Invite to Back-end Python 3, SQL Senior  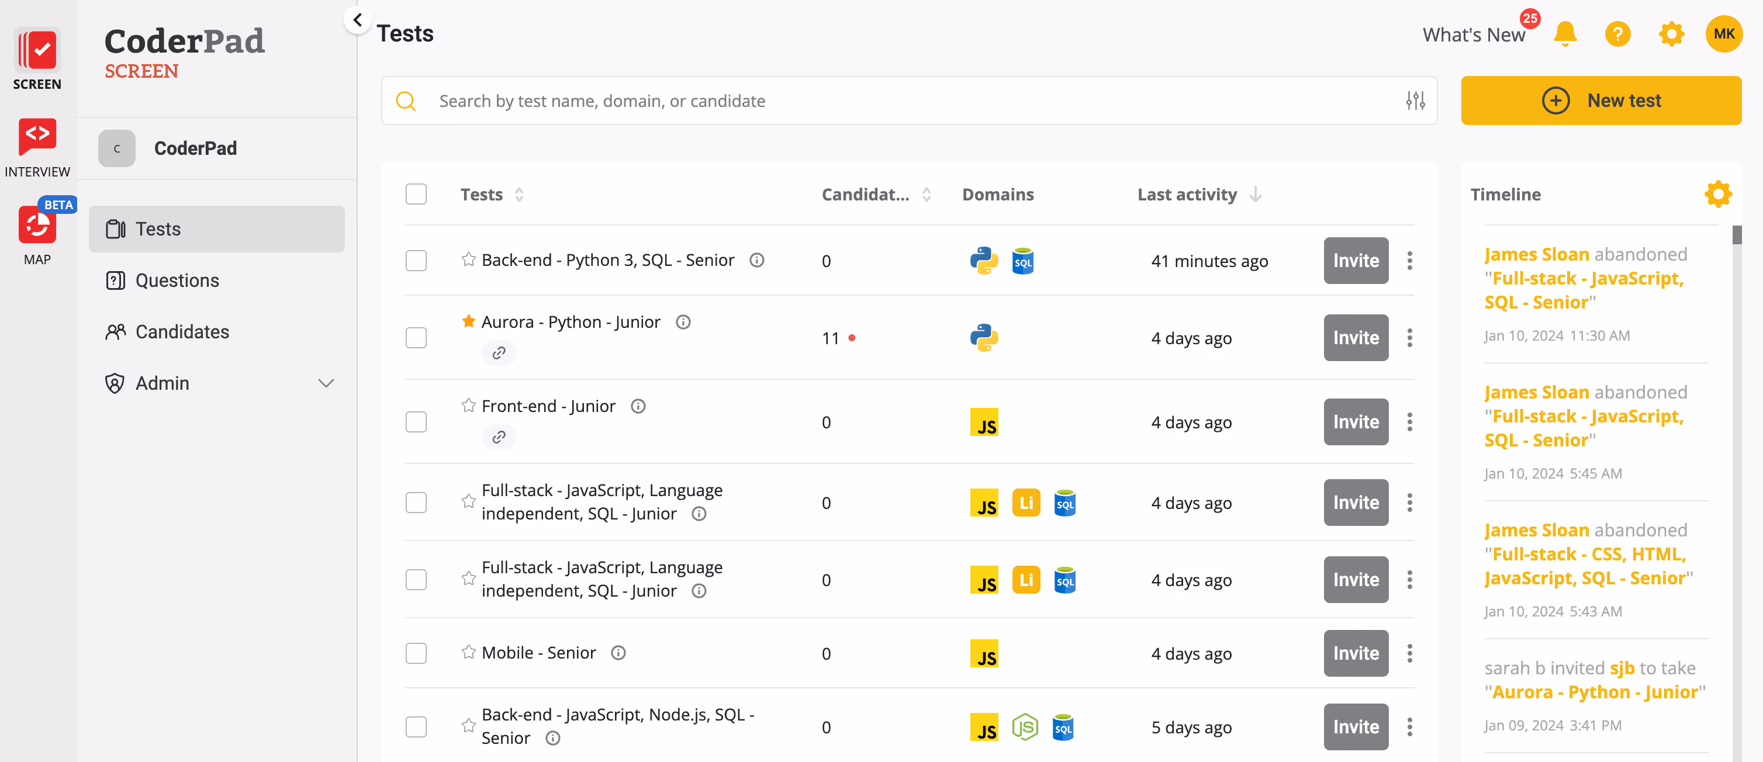[1356, 261]
